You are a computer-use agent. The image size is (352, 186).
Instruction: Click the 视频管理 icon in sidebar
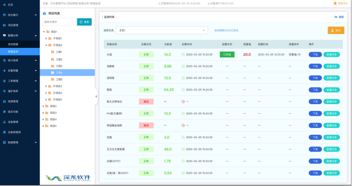pos(4,102)
